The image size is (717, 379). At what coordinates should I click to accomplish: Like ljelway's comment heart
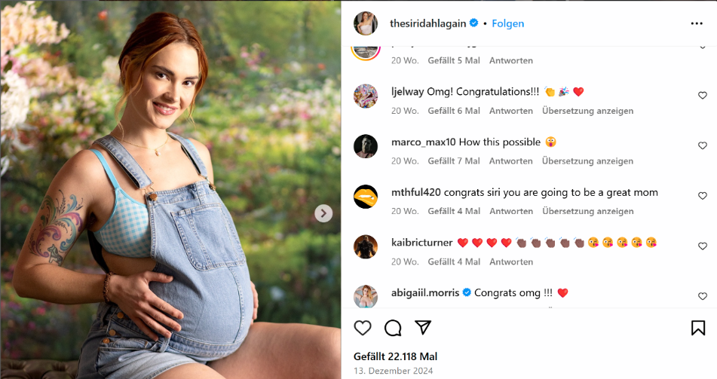click(703, 95)
